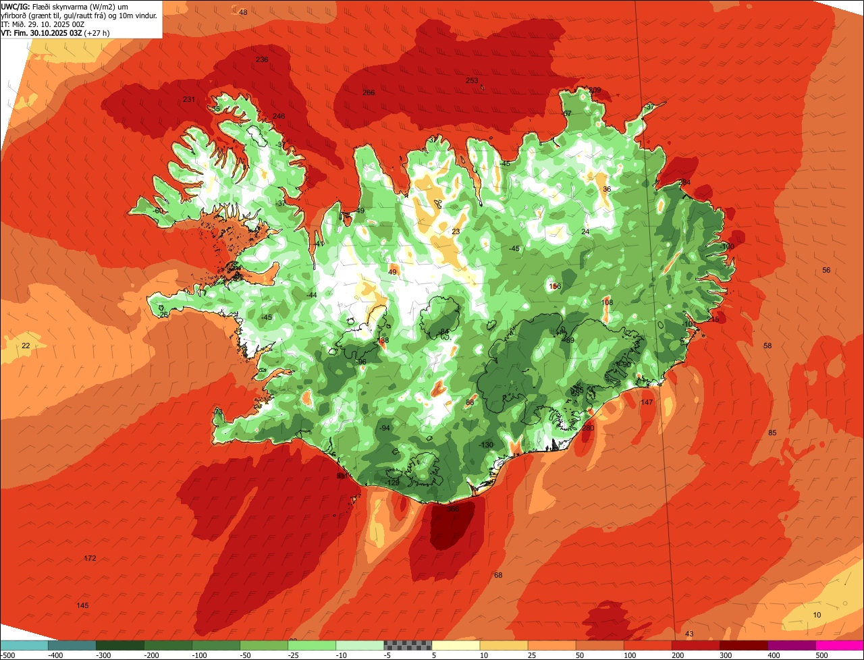
Task: Click the 85 value in the southeast sea
Action: [772, 433]
